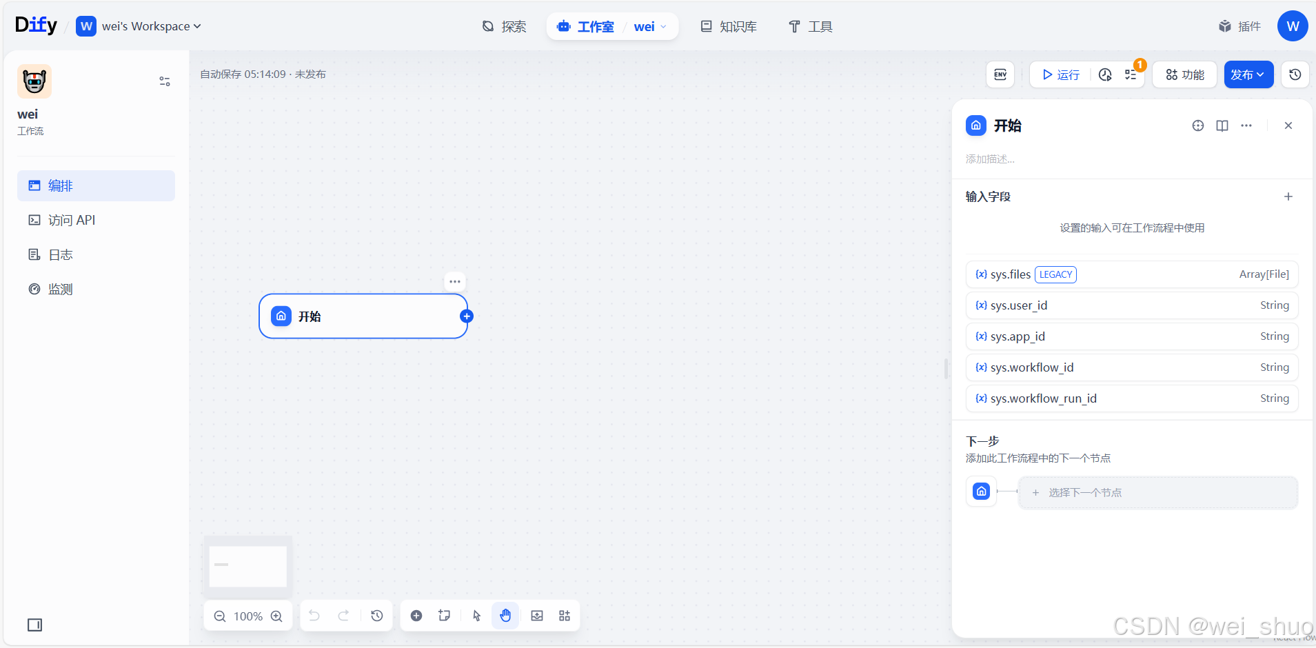Open change history in bottom toolbar
Viewport: 1316px width, 648px height.
(x=377, y=616)
